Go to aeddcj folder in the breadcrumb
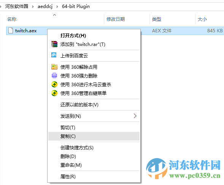 click(45, 6)
